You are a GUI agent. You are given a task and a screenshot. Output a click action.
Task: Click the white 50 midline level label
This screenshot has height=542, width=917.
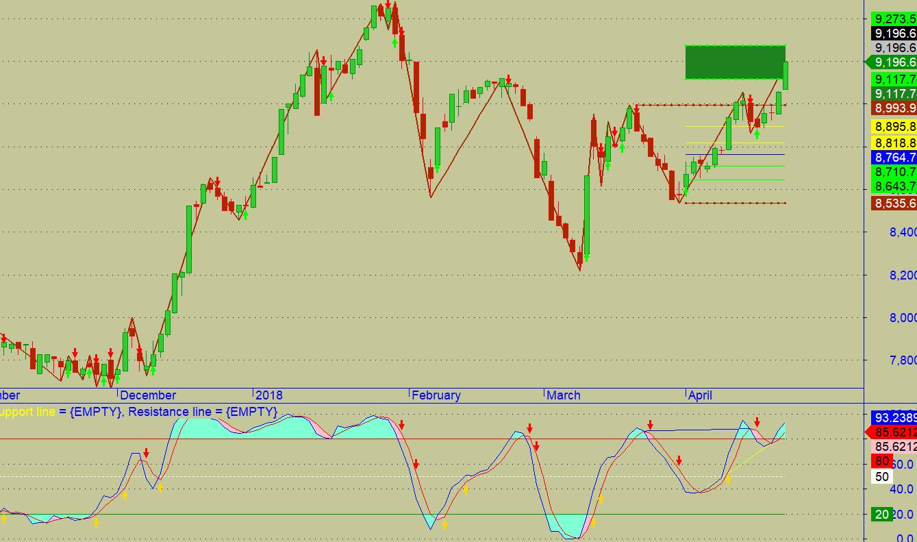tap(882, 477)
